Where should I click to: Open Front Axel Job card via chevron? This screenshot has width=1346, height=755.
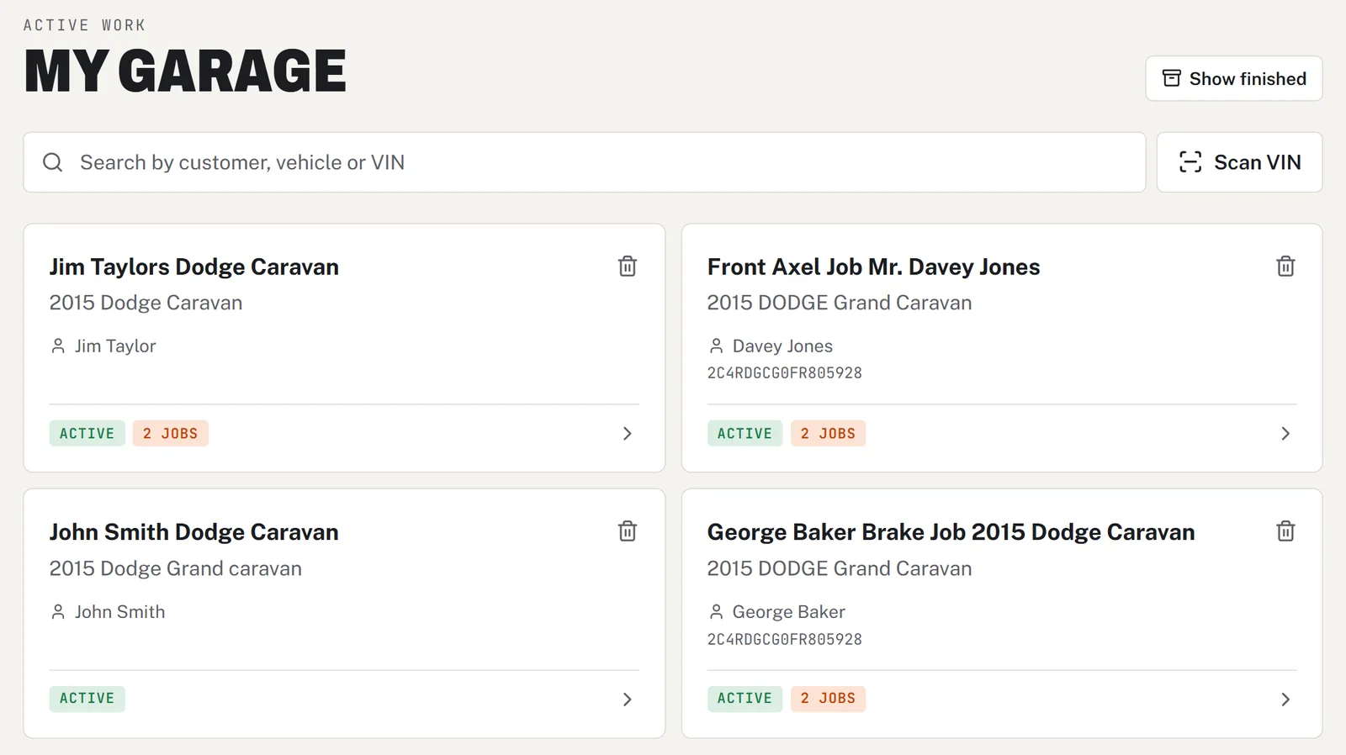point(1285,434)
